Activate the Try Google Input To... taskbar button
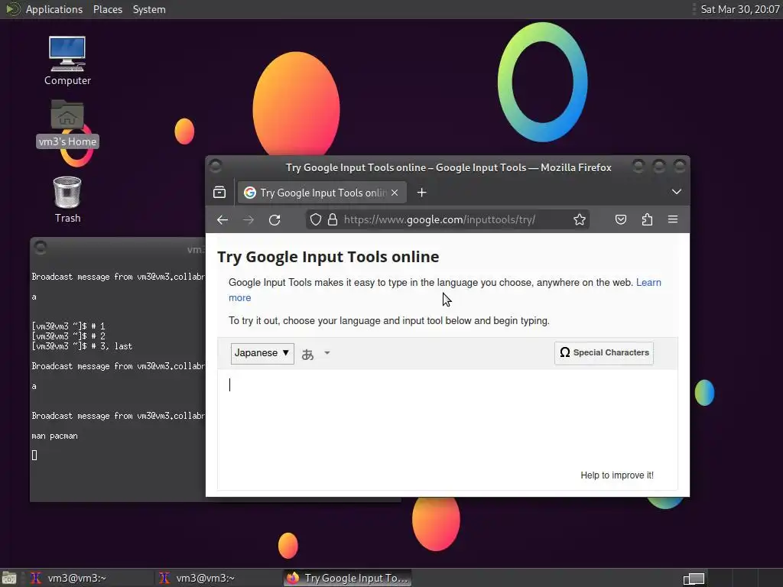Image resolution: width=783 pixels, height=587 pixels. pyautogui.click(x=348, y=578)
